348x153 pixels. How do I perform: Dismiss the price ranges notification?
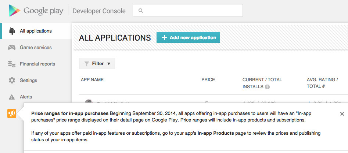pyautogui.click(x=342, y=114)
